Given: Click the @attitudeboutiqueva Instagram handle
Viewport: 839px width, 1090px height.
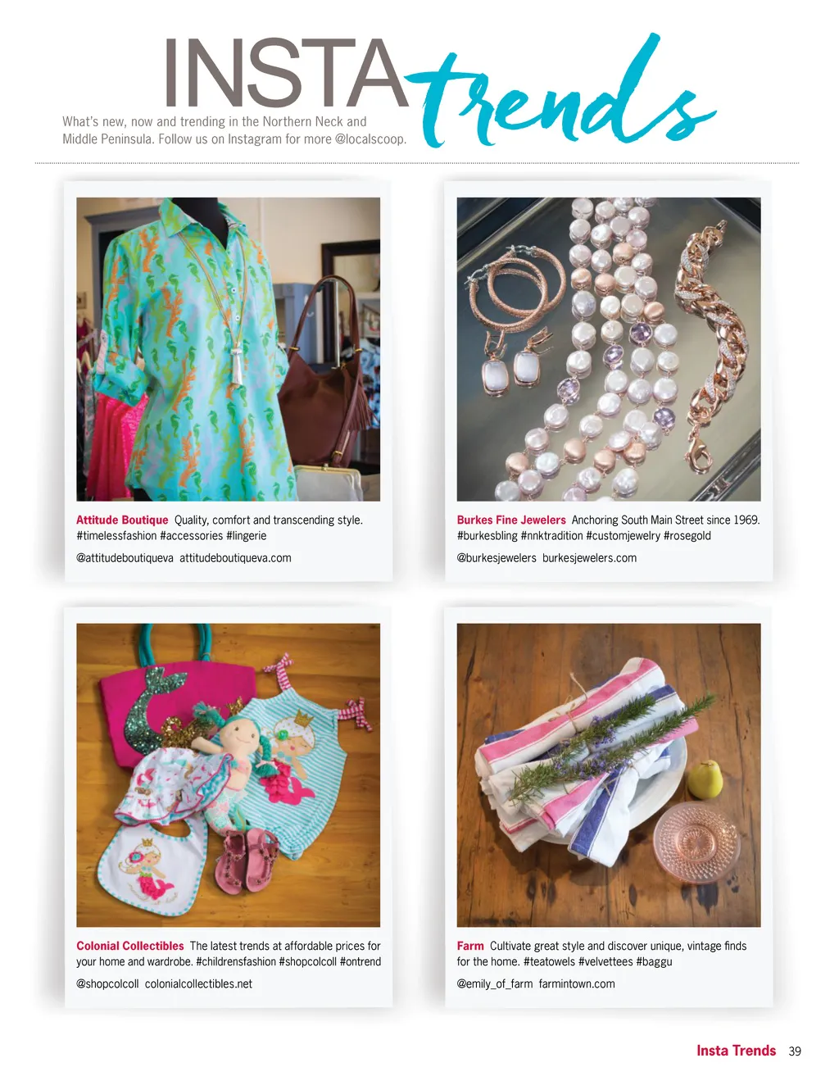Looking at the screenshot, I should (x=125, y=558).
